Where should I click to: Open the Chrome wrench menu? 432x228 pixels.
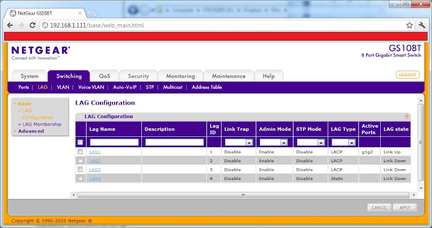point(422,25)
